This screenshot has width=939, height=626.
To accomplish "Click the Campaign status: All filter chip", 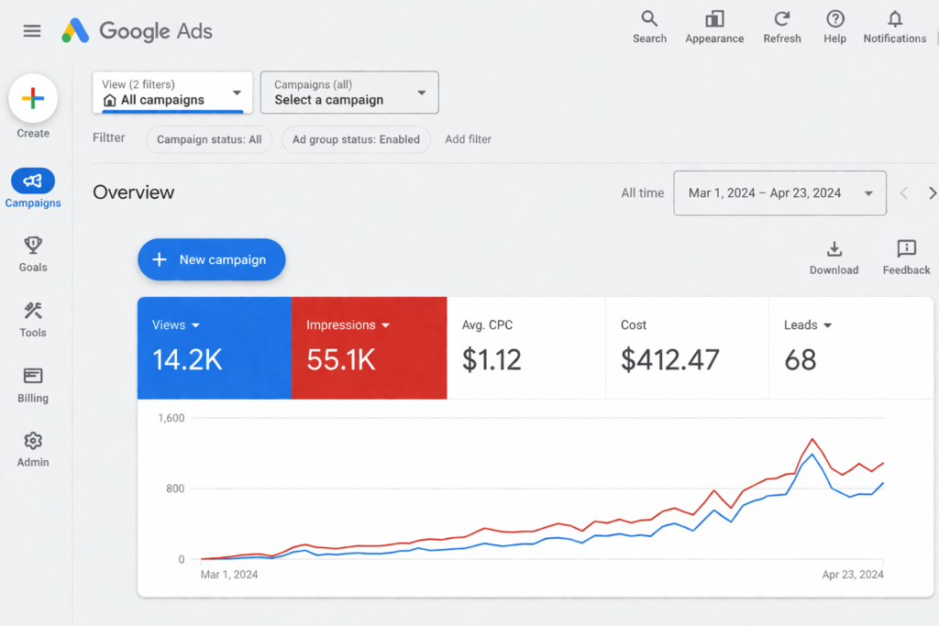I will [x=209, y=139].
